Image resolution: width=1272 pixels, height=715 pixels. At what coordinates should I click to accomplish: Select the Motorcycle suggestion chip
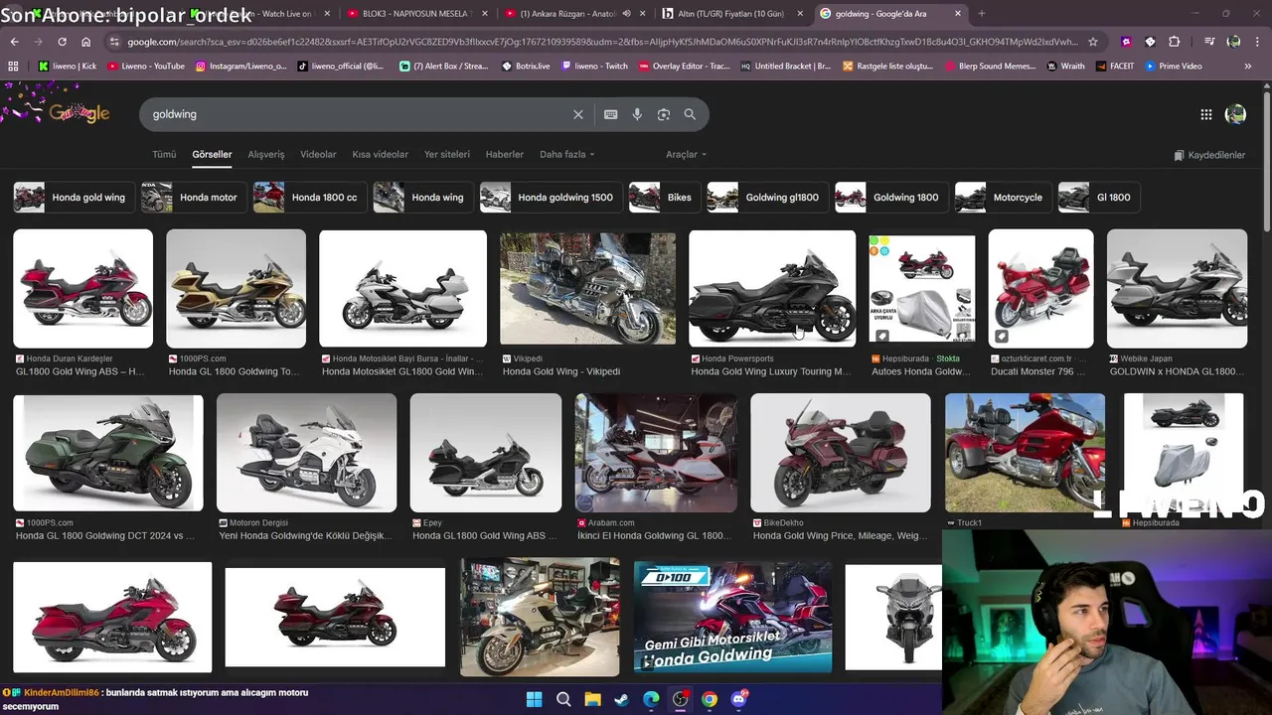coord(1002,198)
